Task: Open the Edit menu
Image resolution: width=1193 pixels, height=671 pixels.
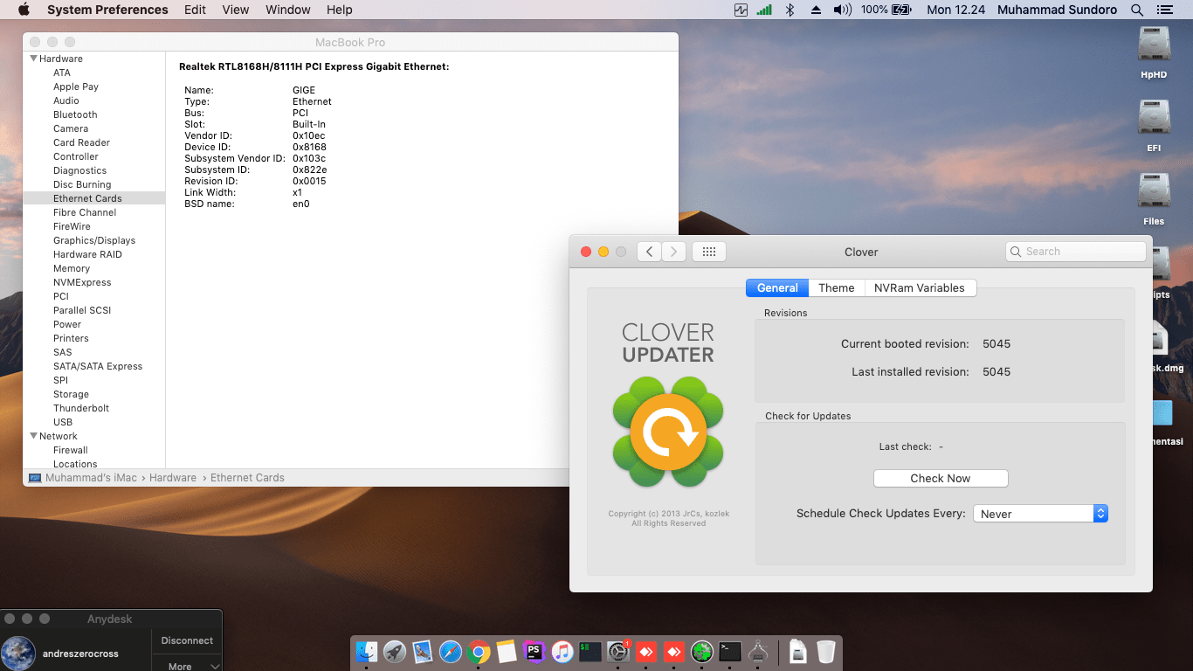Action: 195,10
